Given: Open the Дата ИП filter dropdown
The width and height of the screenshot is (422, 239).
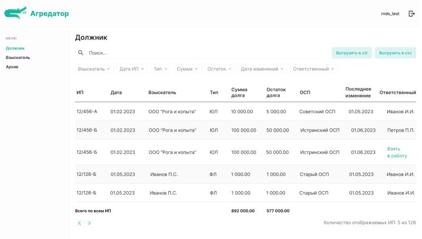Looking at the screenshot, I should coord(132,69).
